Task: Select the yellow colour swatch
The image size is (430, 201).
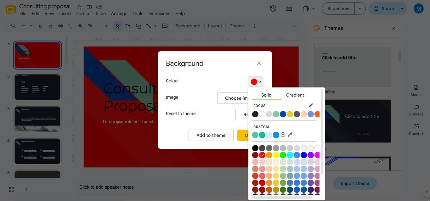Action: point(276,155)
